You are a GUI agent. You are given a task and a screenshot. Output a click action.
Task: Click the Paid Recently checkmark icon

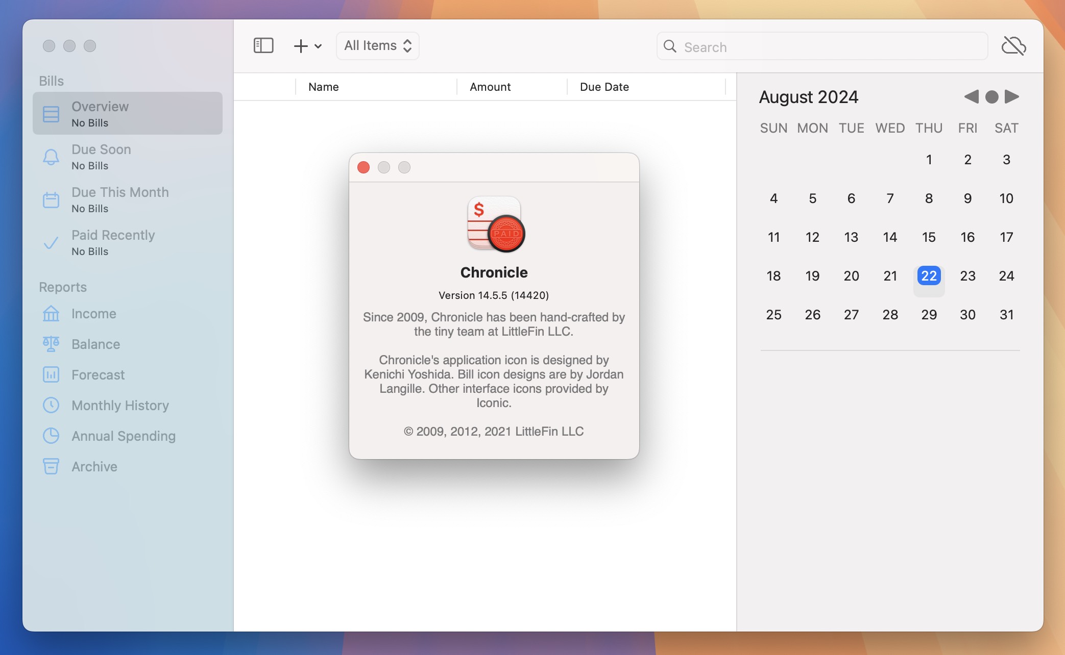tap(51, 243)
